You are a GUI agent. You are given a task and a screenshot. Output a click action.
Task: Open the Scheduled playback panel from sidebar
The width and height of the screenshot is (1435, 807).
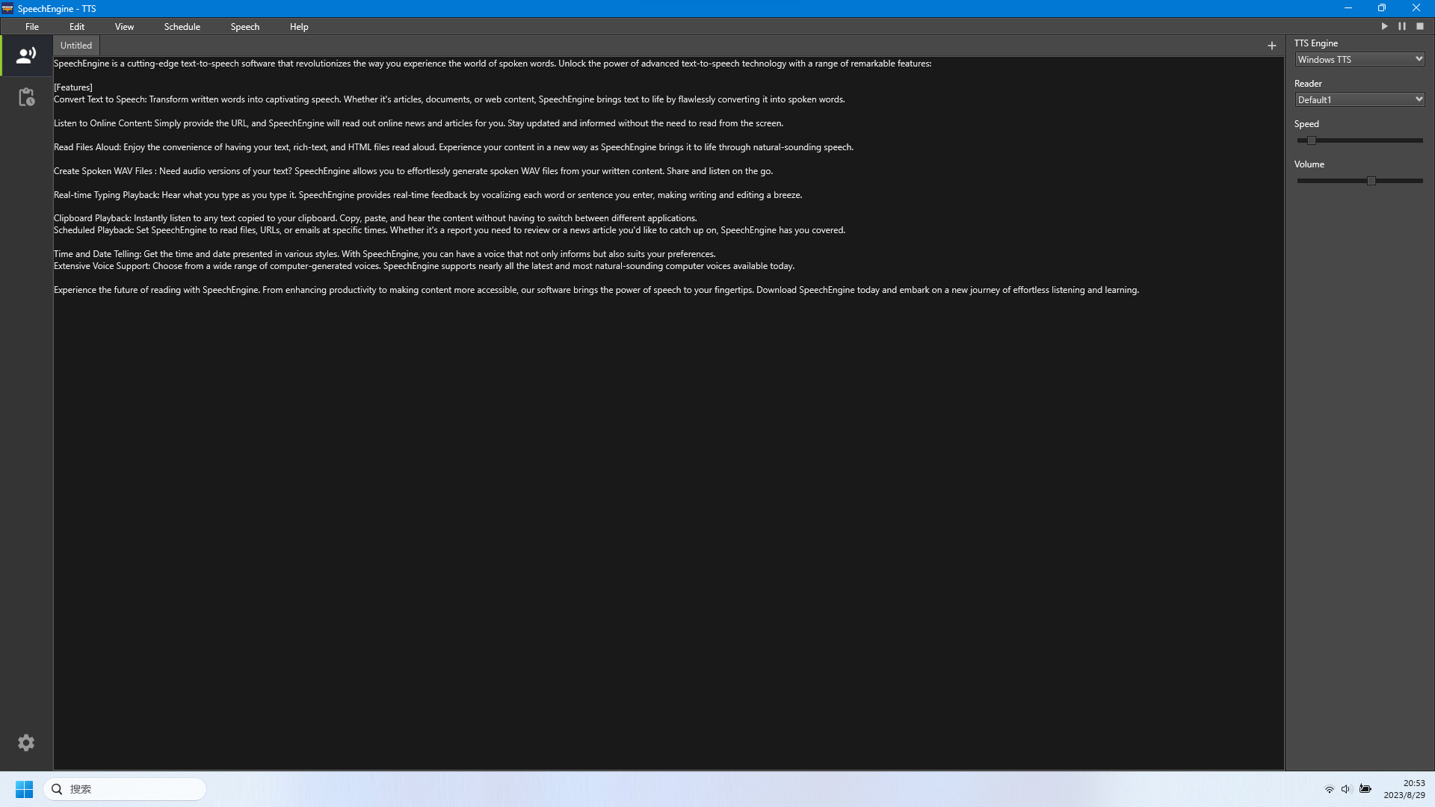(x=26, y=97)
